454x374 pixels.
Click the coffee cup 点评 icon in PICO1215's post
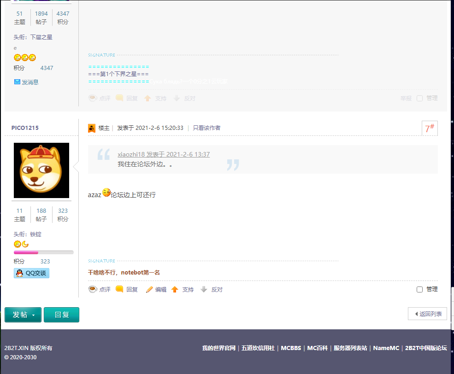click(x=93, y=289)
